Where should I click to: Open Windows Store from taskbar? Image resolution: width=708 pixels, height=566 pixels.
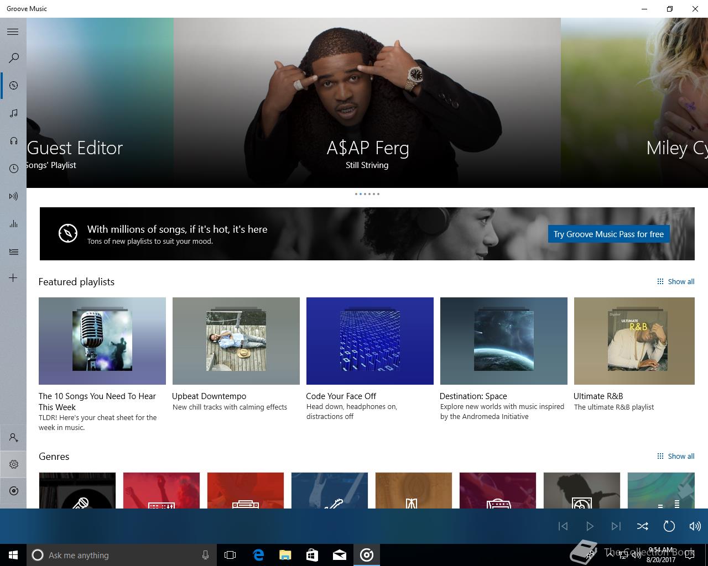tap(312, 555)
